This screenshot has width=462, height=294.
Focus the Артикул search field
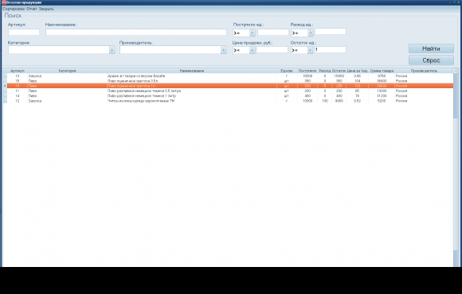point(24,32)
